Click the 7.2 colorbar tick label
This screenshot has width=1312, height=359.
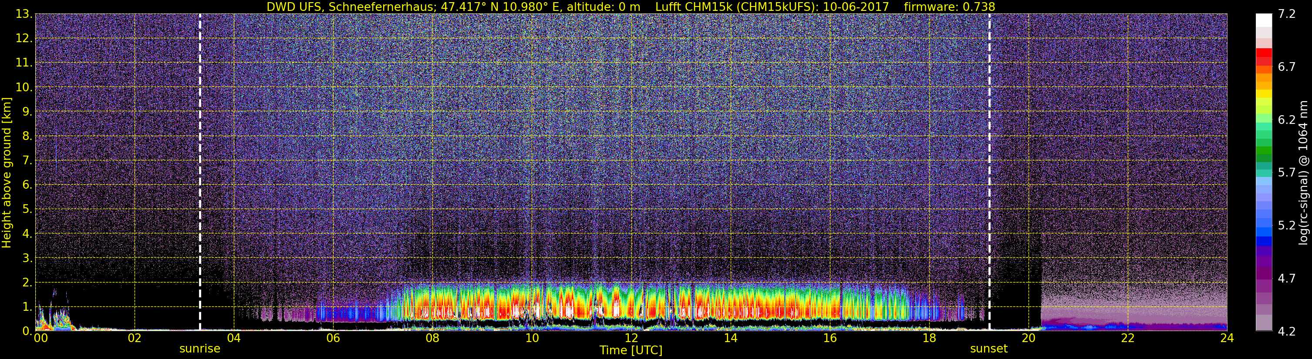point(1287,14)
